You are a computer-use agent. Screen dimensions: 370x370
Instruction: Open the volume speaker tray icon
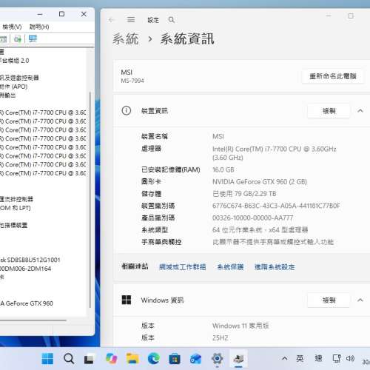pyautogui.click(x=350, y=358)
